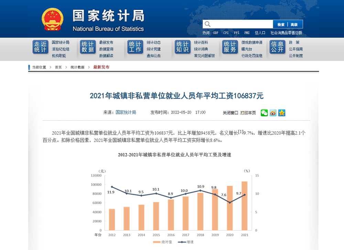Click the national emblem logo icon

coord(52,19)
